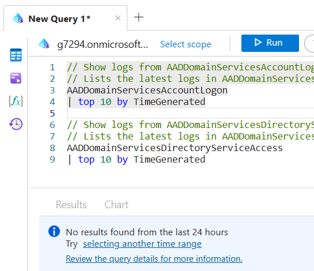Screen dimensions: 314x271
Task: Open the Functions fx sidebar icon
Action: point(16,101)
